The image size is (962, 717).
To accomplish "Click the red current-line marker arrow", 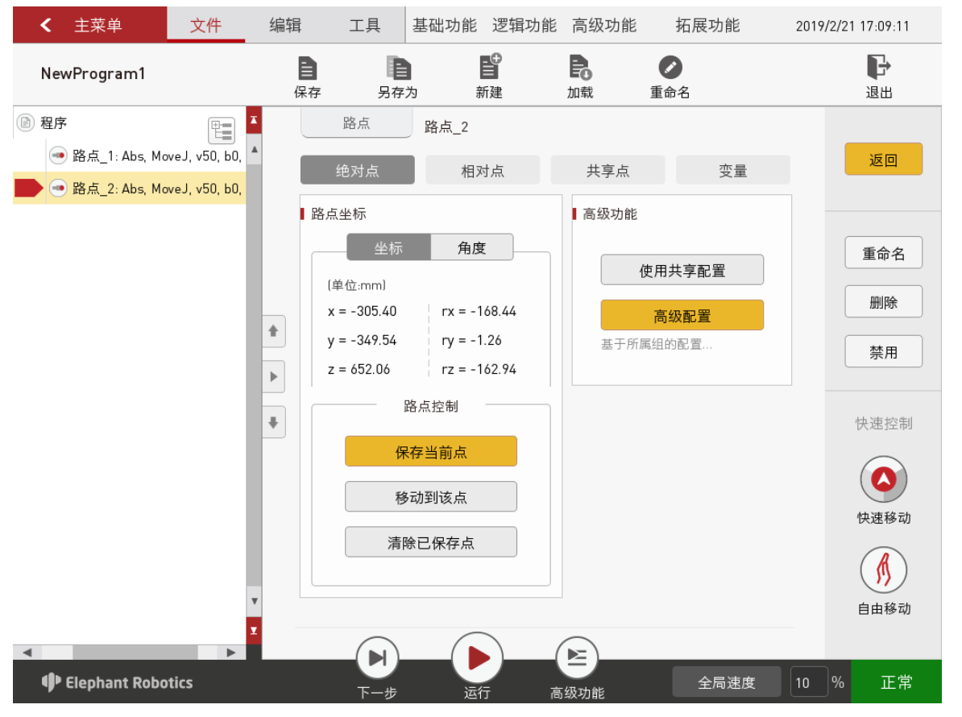I will tap(28, 189).
